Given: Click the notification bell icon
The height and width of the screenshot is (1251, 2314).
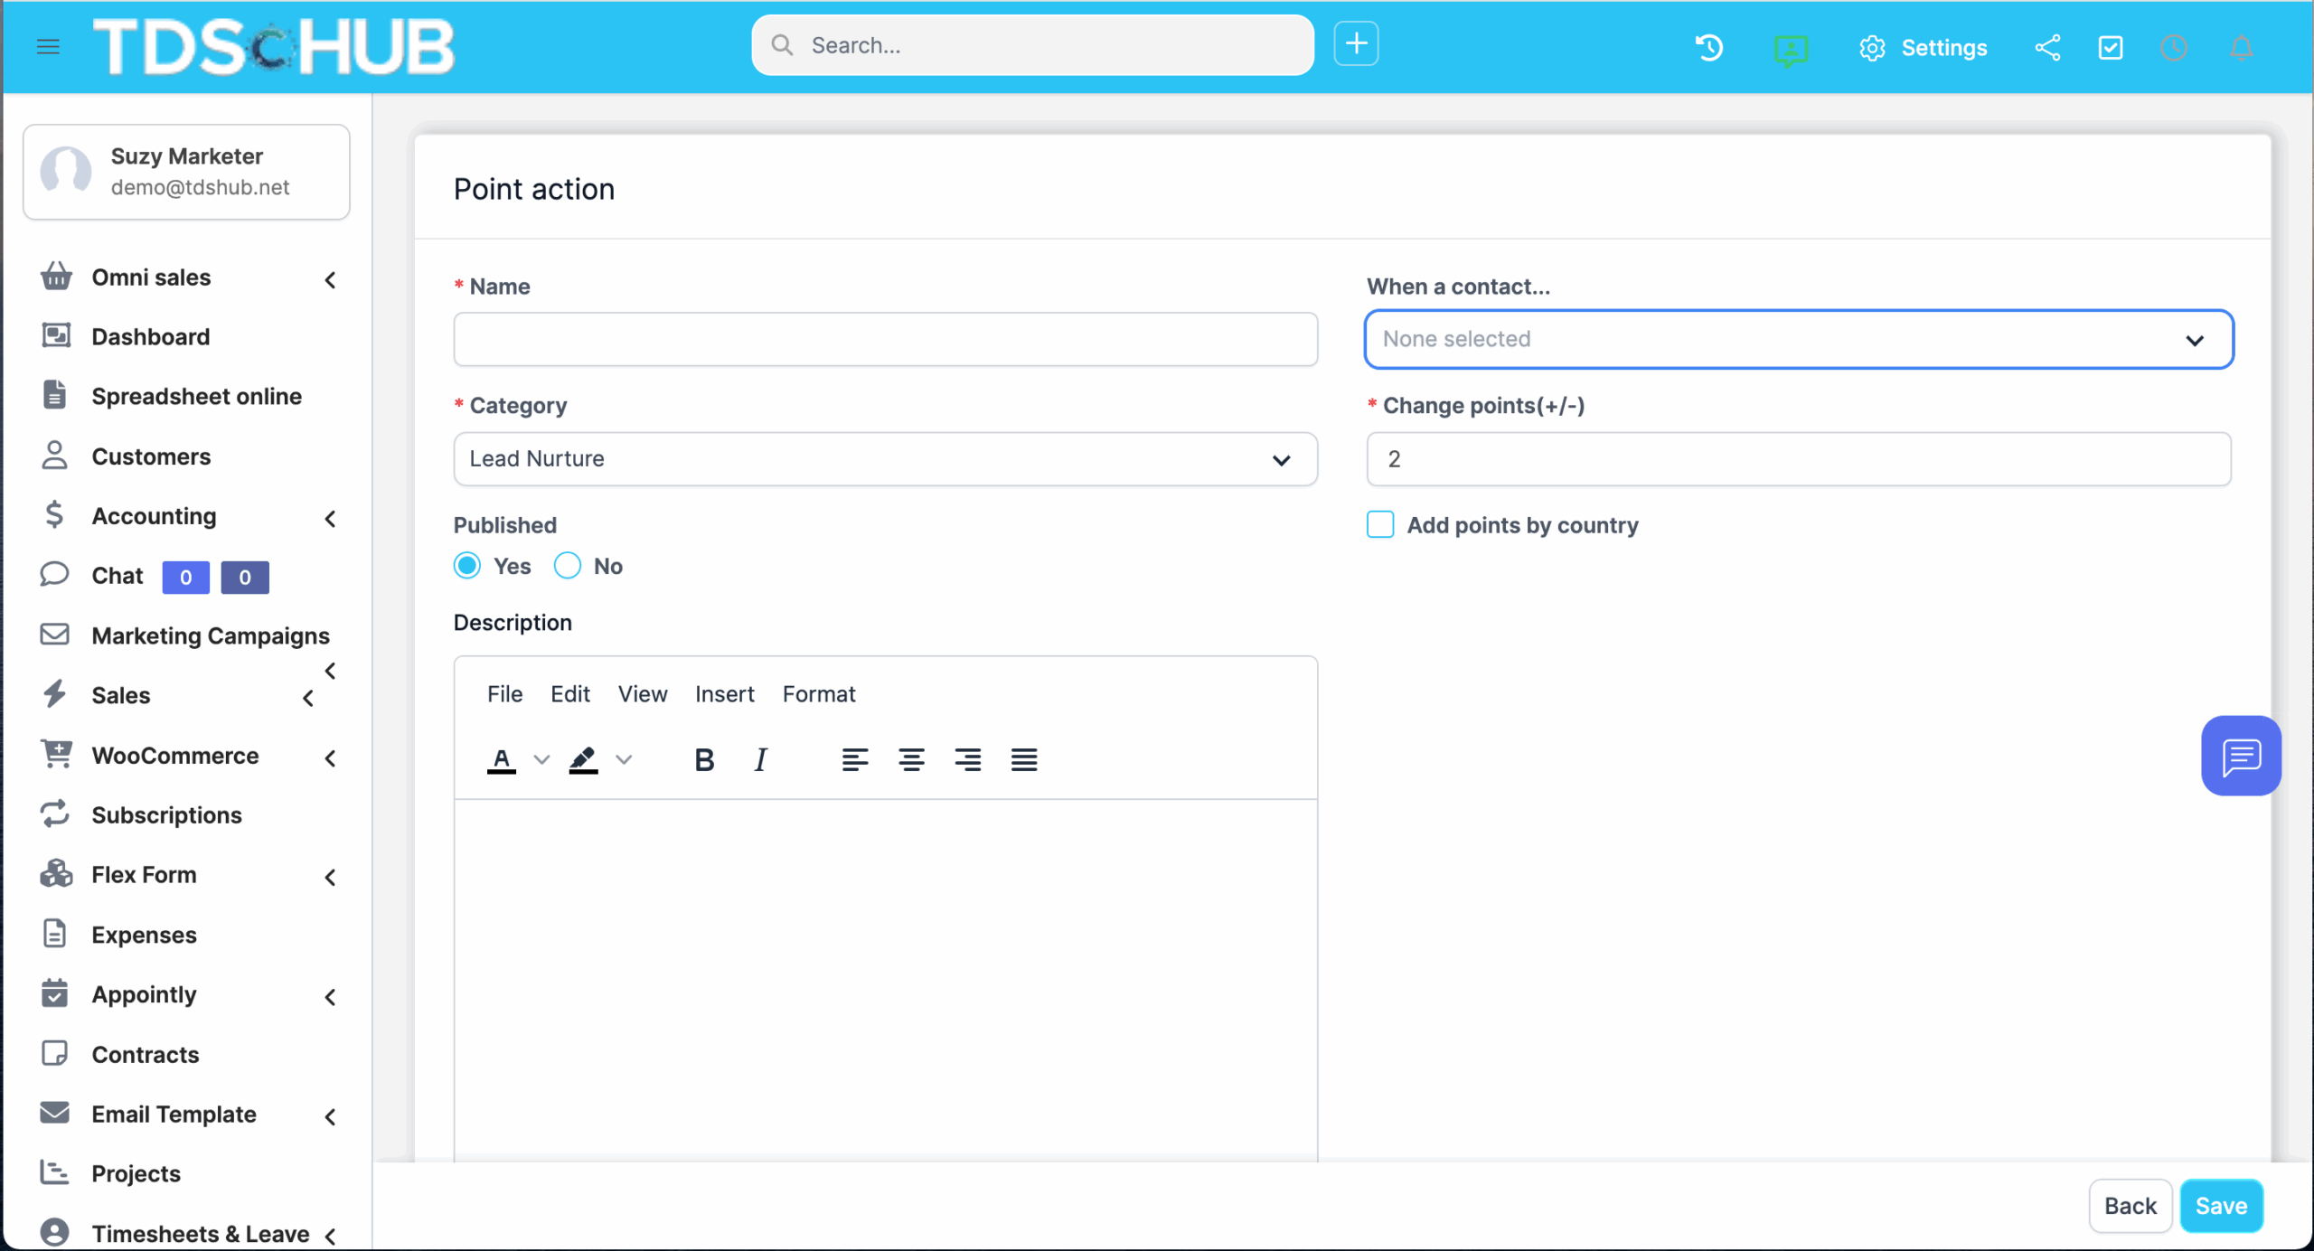Looking at the screenshot, I should pos(2241,47).
